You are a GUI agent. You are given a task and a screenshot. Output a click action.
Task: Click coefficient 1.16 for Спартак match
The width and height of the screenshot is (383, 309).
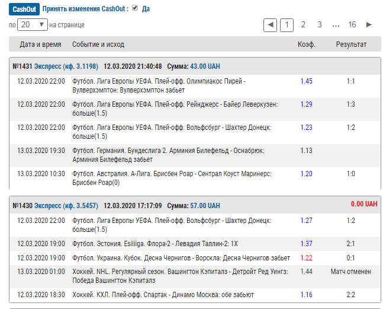(x=306, y=295)
